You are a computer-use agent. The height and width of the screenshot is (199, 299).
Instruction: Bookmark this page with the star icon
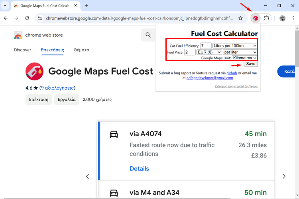coord(240,18)
